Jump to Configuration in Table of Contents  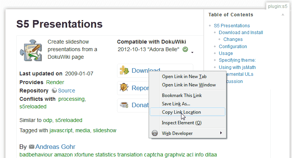click(233, 47)
